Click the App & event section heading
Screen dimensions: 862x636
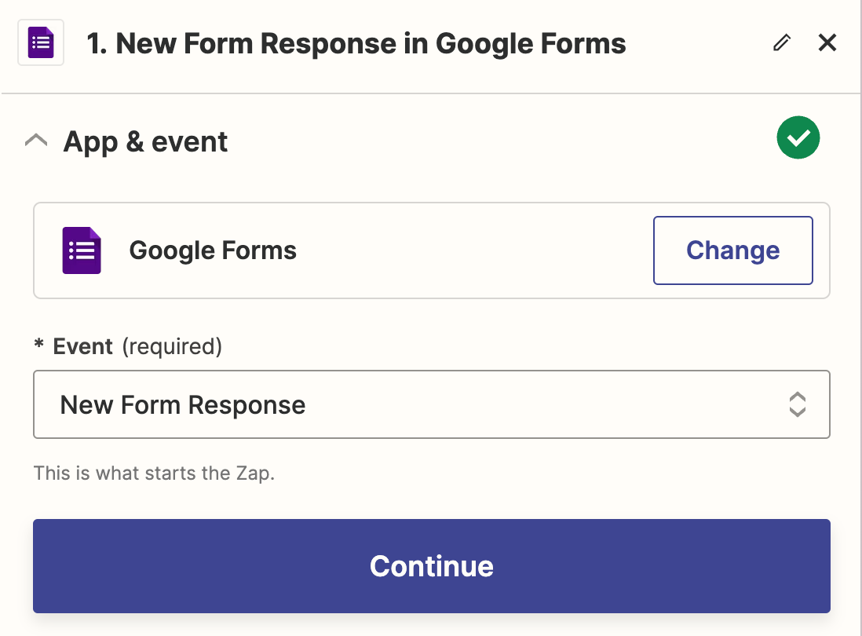point(145,142)
